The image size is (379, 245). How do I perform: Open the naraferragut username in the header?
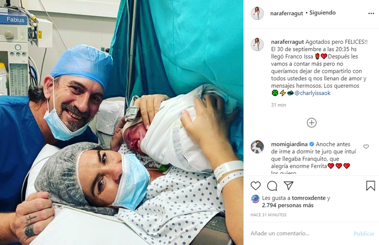pyautogui.click(x=286, y=14)
